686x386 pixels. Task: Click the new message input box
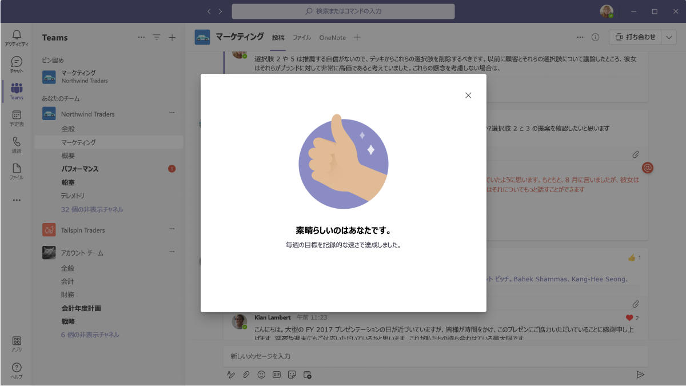coord(436,356)
